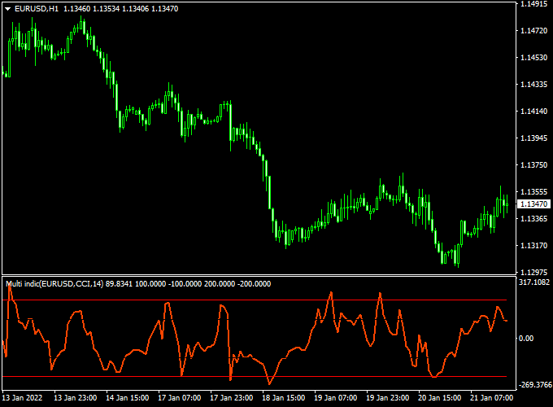This screenshot has height=407, width=553.
Task: Select the upper red +200 level line
Action: (x=255, y=300)
